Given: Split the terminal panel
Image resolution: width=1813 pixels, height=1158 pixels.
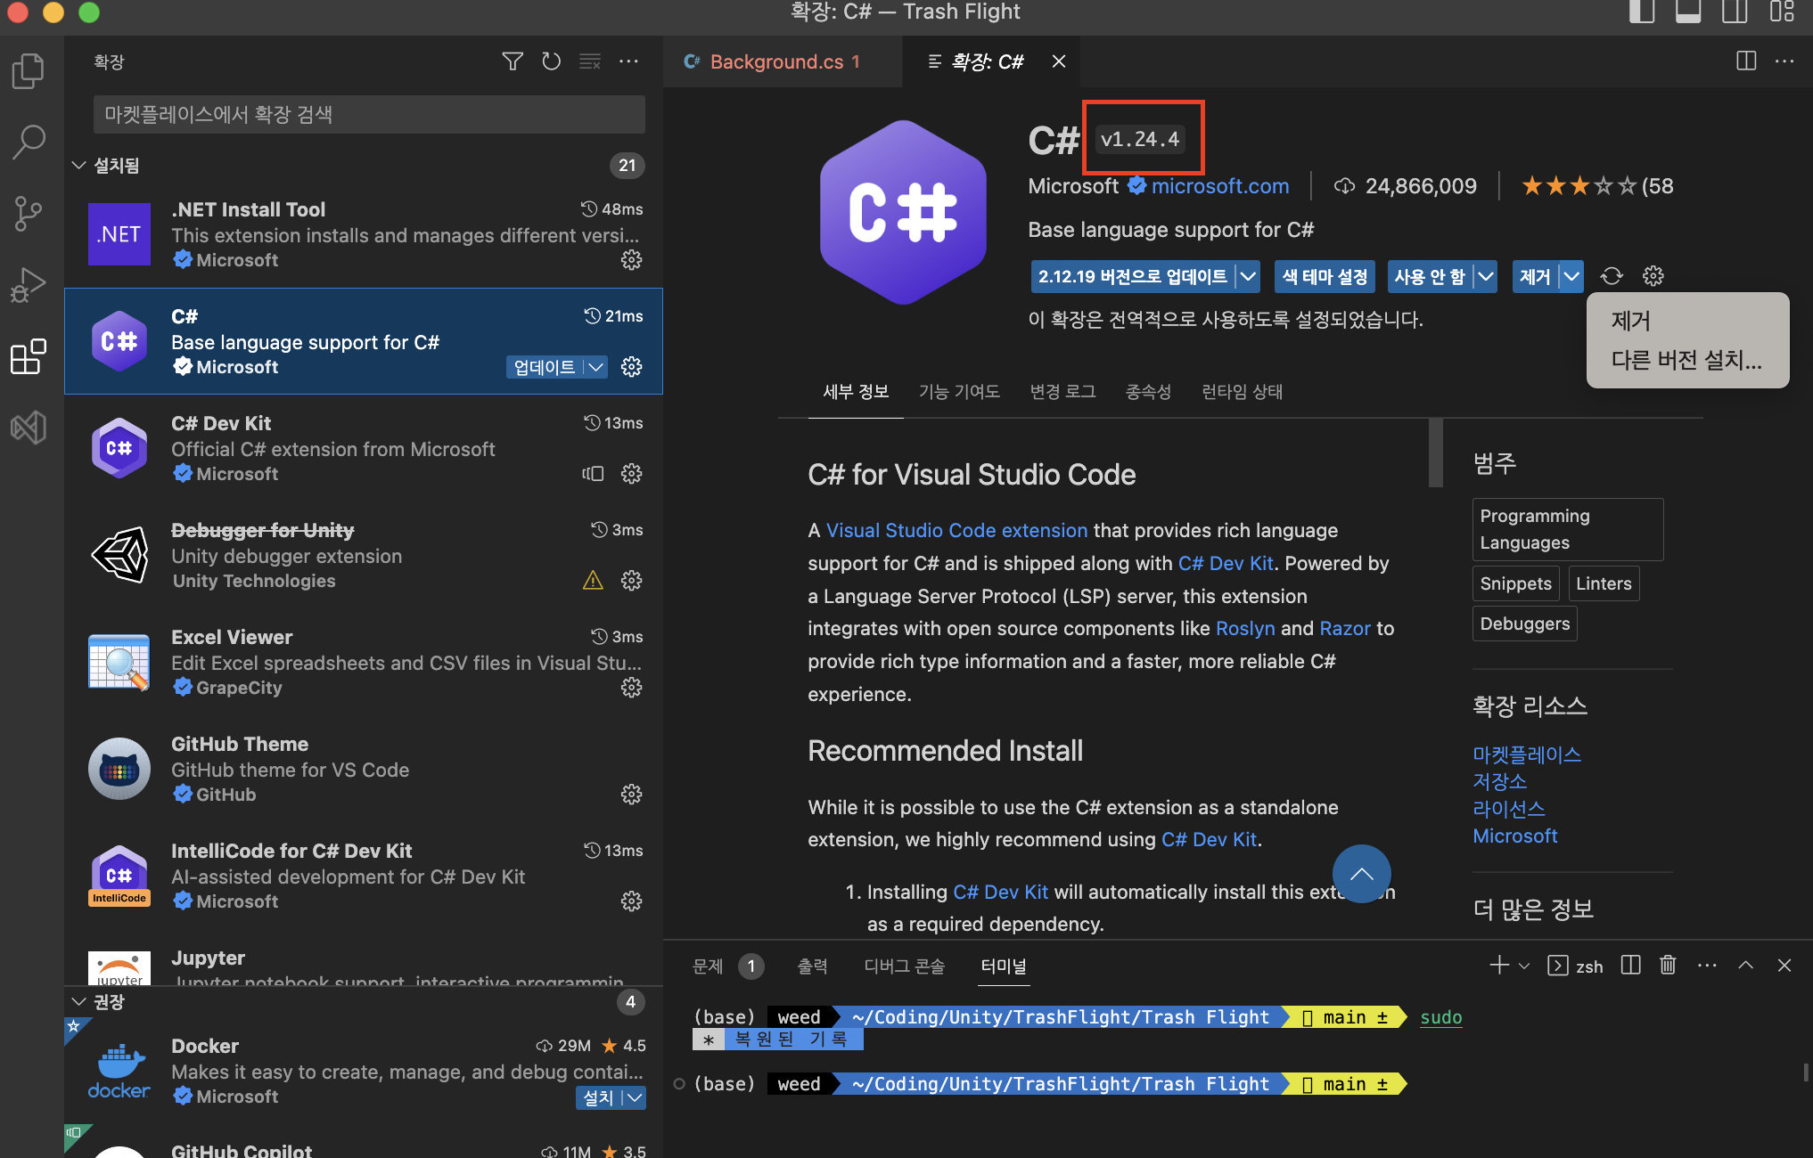Looking at the screenshot, I should click(x=1631, y=966).
